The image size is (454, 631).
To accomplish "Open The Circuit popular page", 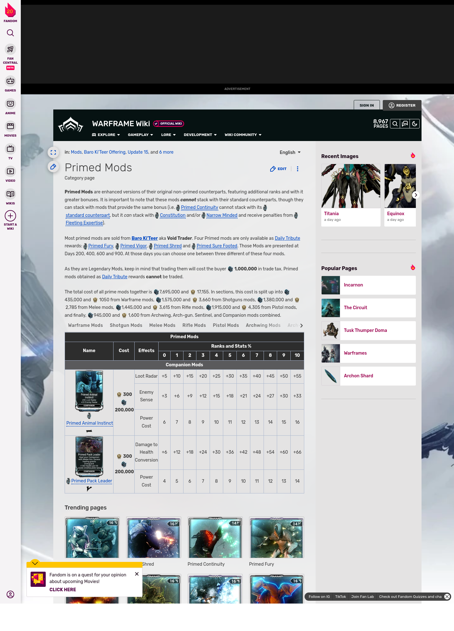I will pos(369,308).
